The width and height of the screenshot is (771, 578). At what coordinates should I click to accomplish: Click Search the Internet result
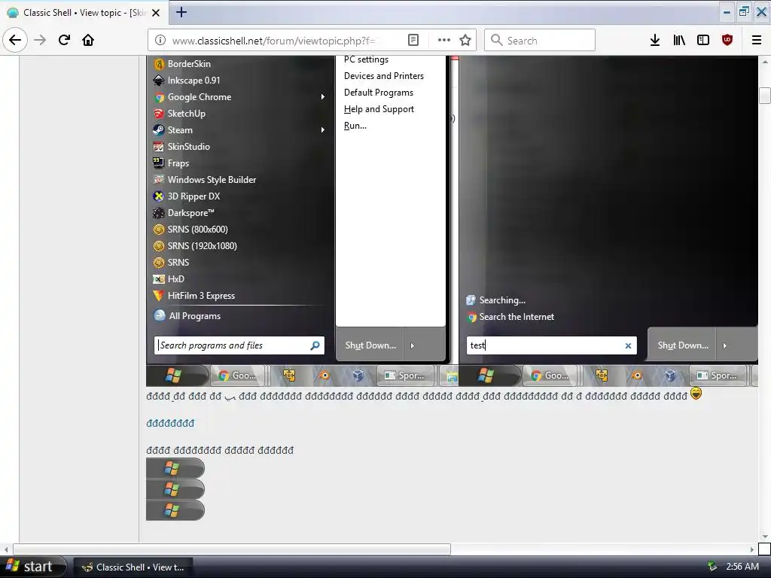510,317
